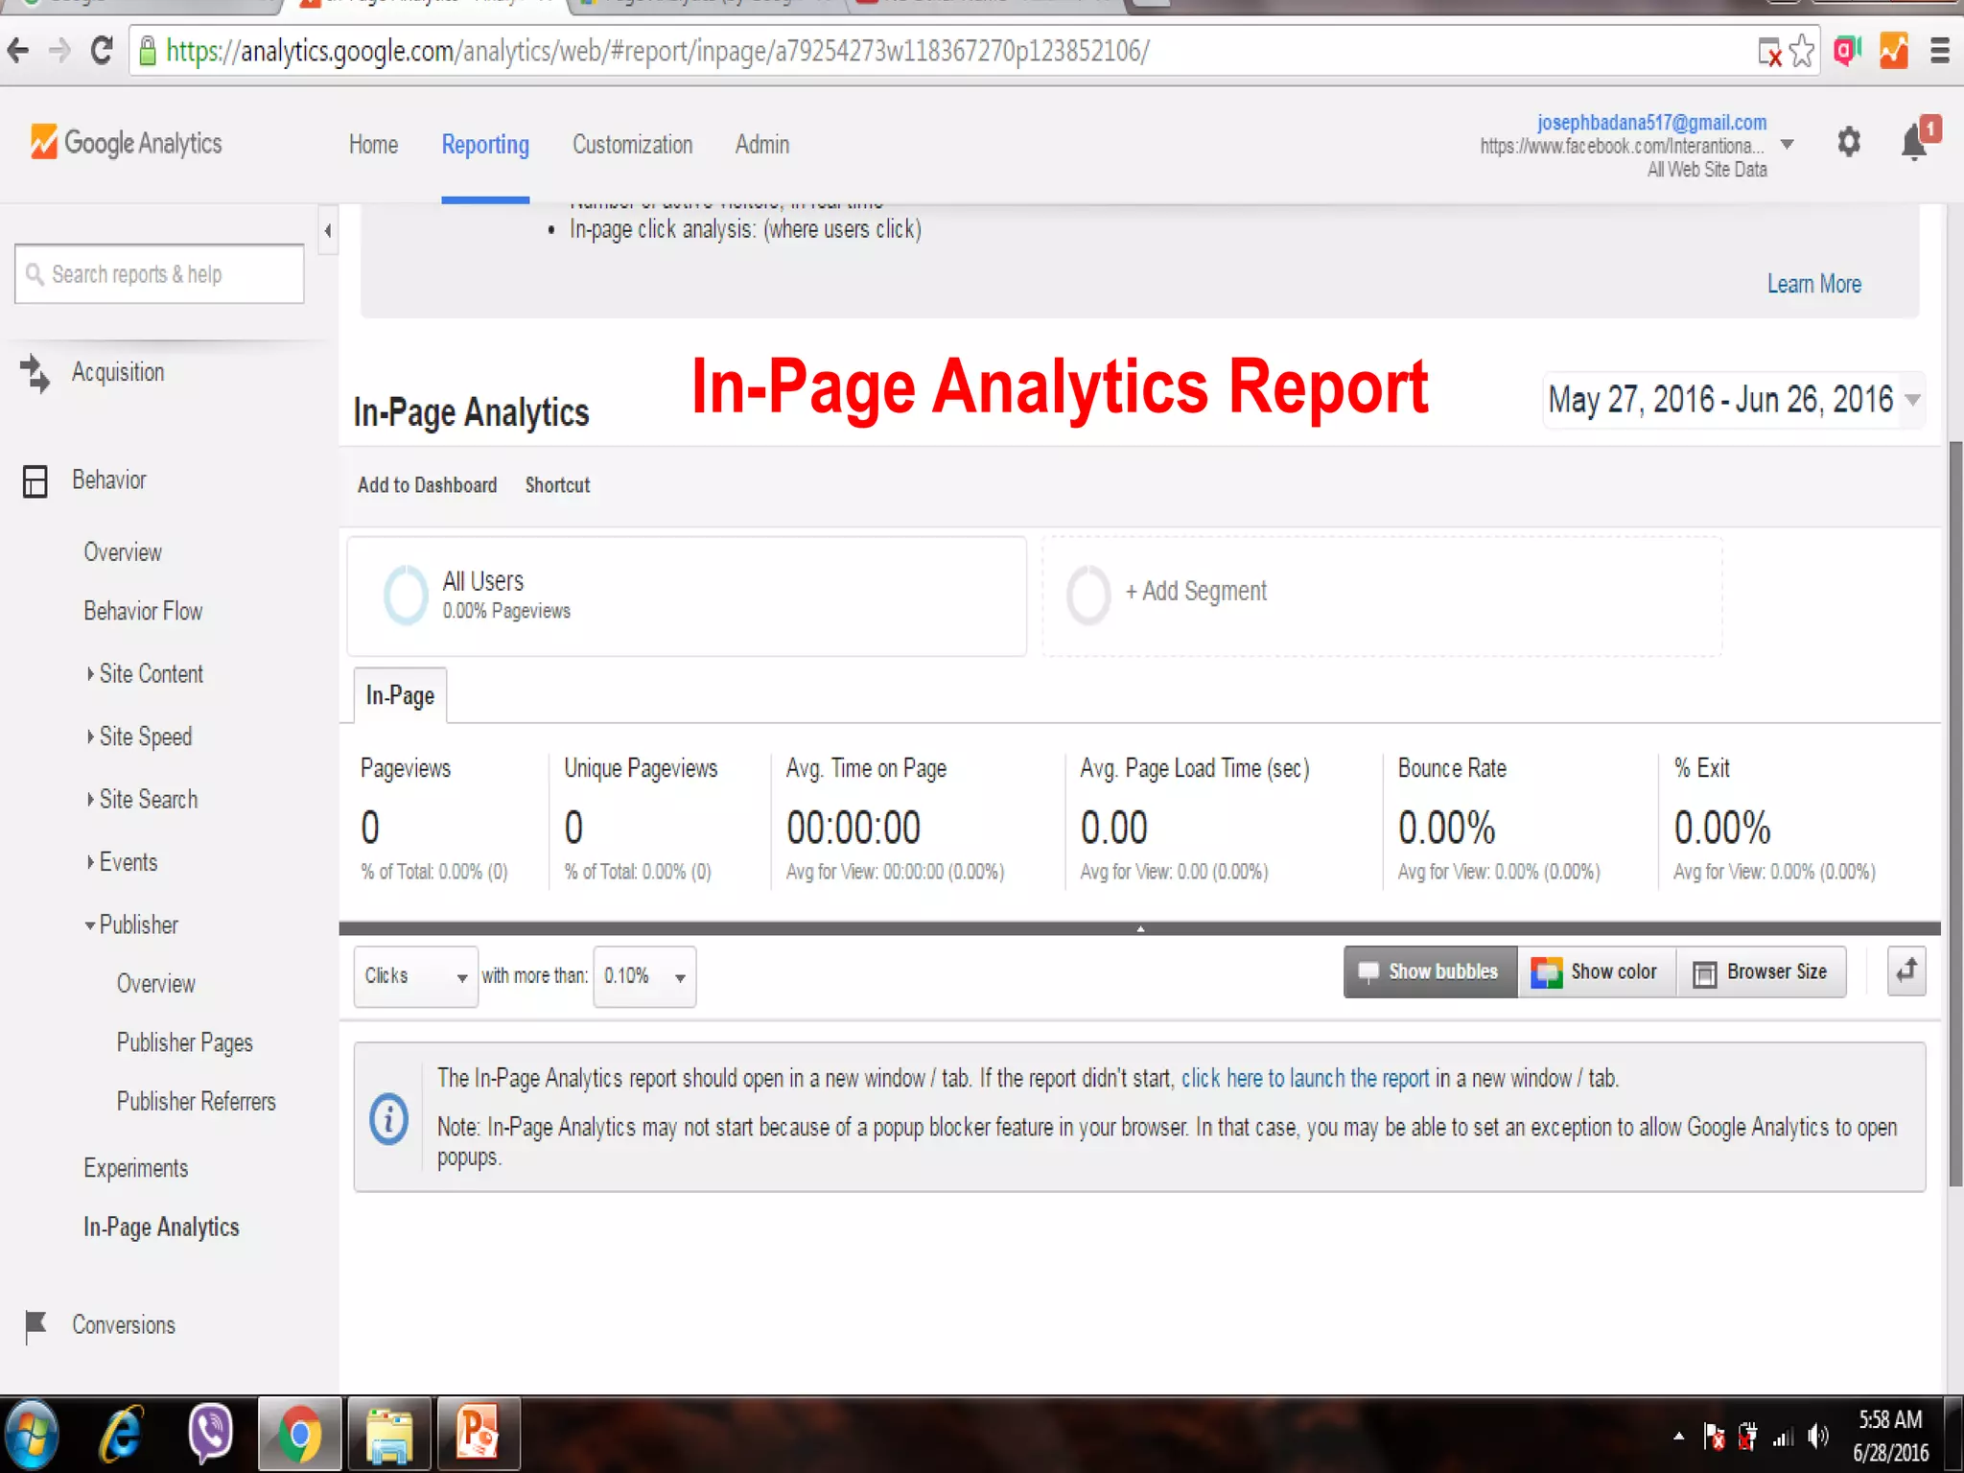Open Behavior Overview in sidebar

point(123,553)
